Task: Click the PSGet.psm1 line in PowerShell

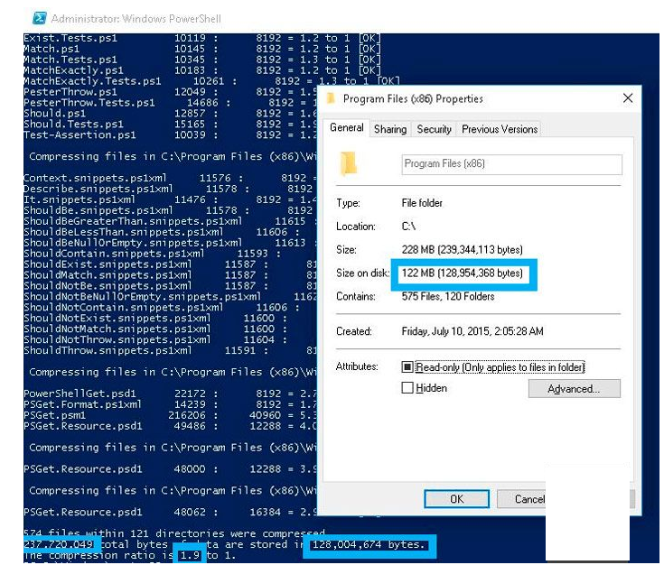Action: (170, 415)
